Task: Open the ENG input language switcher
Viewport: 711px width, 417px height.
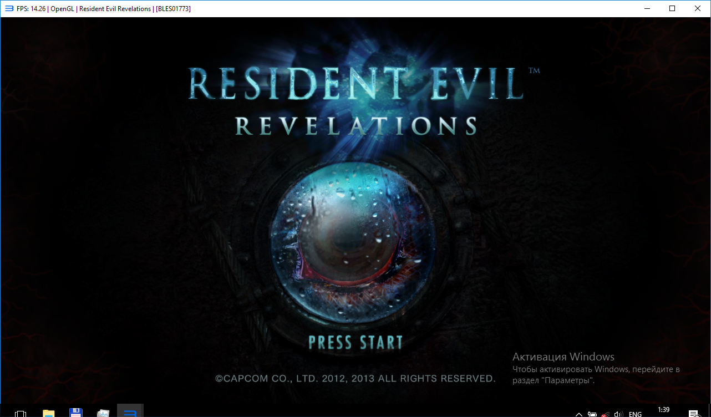Action: (x=635, y=414)
